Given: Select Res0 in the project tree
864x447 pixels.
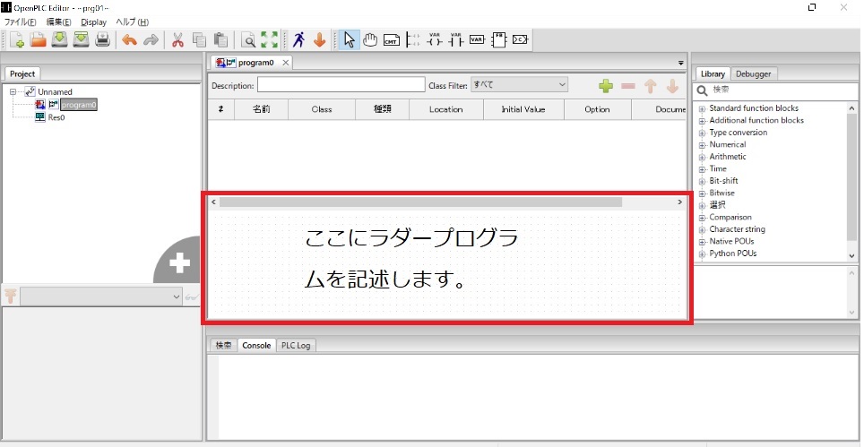Looking at the screenshot, I should (x=56, y=117).
